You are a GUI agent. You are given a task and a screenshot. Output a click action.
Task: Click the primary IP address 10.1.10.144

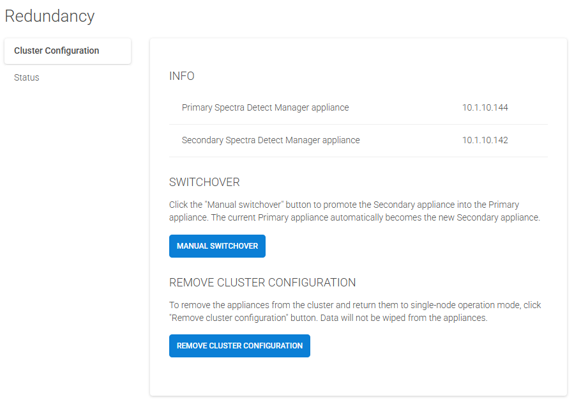pyautogui.click(x=485, y=107)
